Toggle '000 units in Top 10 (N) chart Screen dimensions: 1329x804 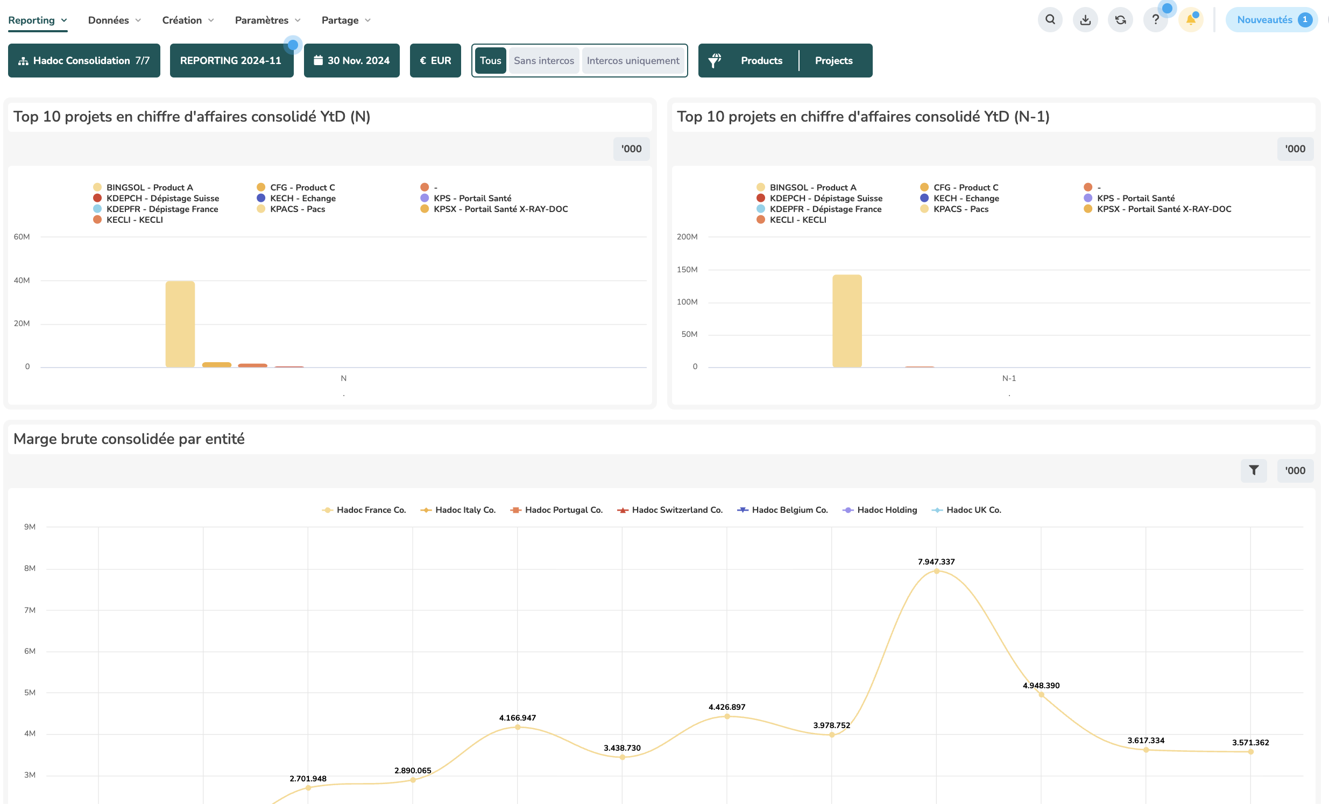coord(631,149)
